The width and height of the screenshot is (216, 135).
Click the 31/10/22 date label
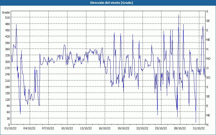199,128
